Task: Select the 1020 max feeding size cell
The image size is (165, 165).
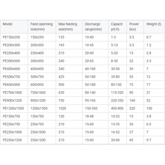Action: (x=62, y=109)
